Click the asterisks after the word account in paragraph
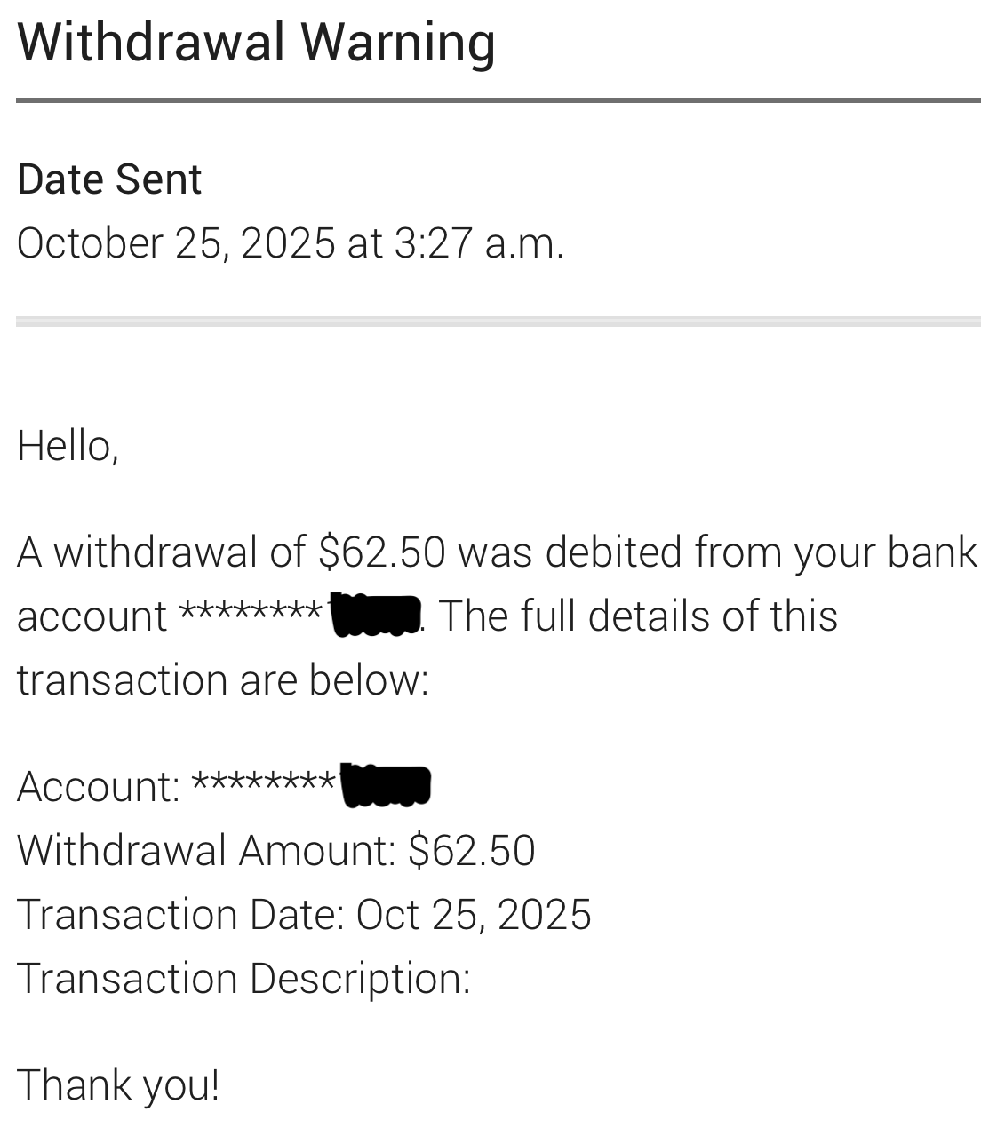 point(251,614)
